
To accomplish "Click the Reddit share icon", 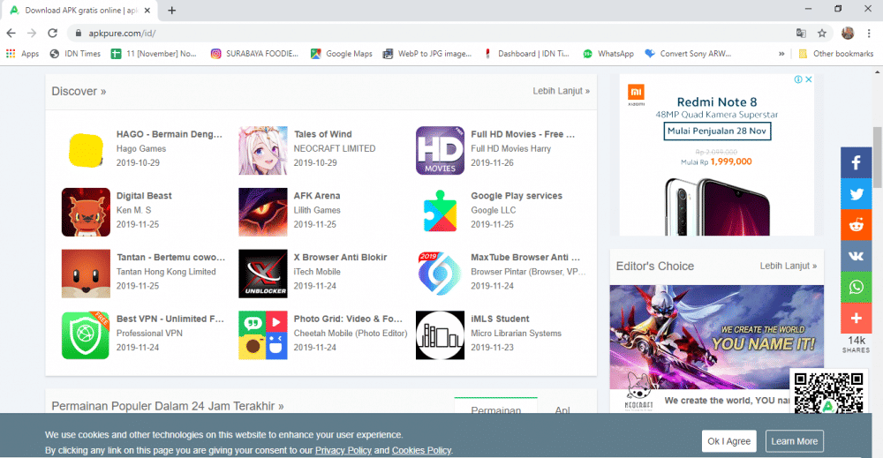I will [x=856, y=225].
